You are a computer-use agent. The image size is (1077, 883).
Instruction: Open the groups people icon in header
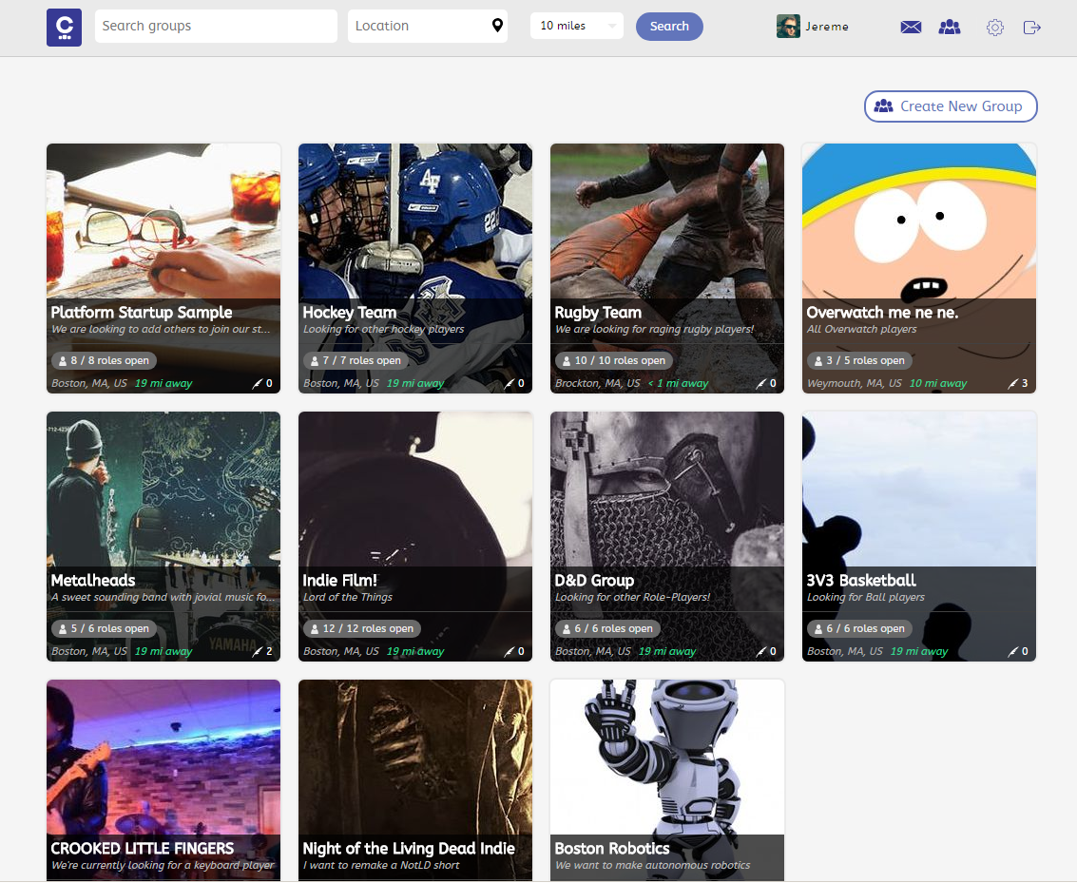[950, 27]
